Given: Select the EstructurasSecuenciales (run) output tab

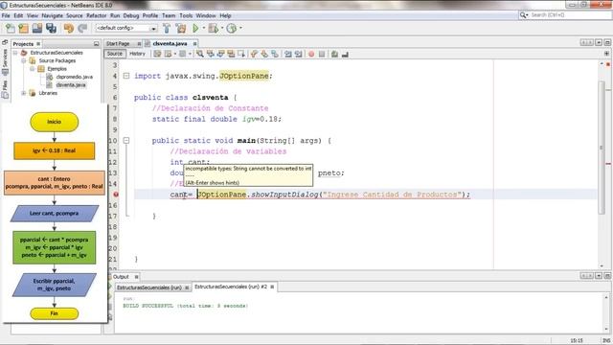Looking at the screenshot, I should (149, 287).
